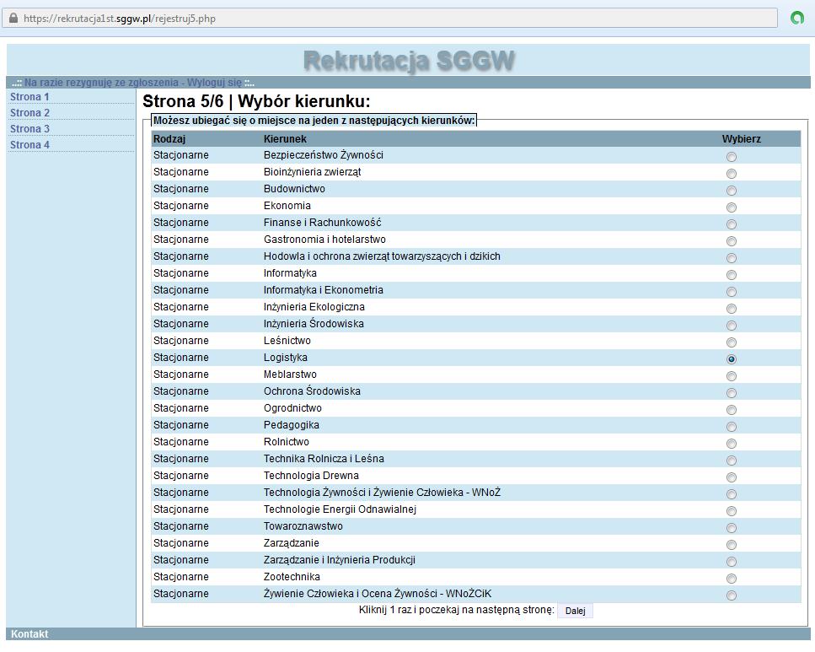The width and height of the screenshot is (815, 652).
Task: Select Technologia Żywności i Żywienie Człowieka radio
Action: [732, 493]
